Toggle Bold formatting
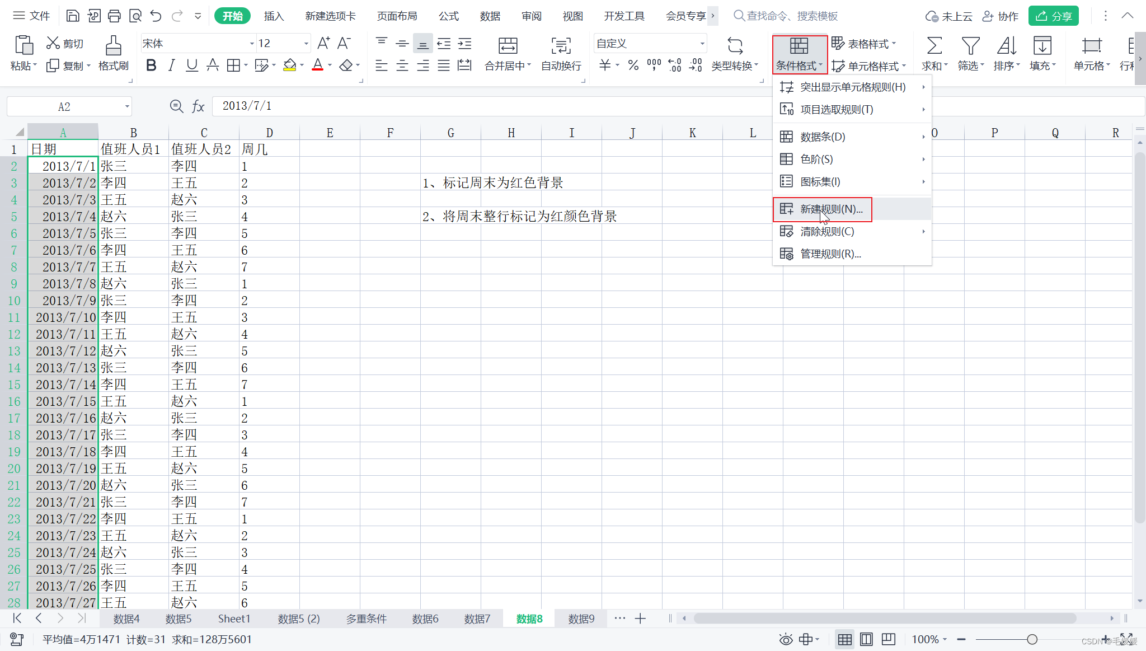1146x651 pixels. [151, 65]
